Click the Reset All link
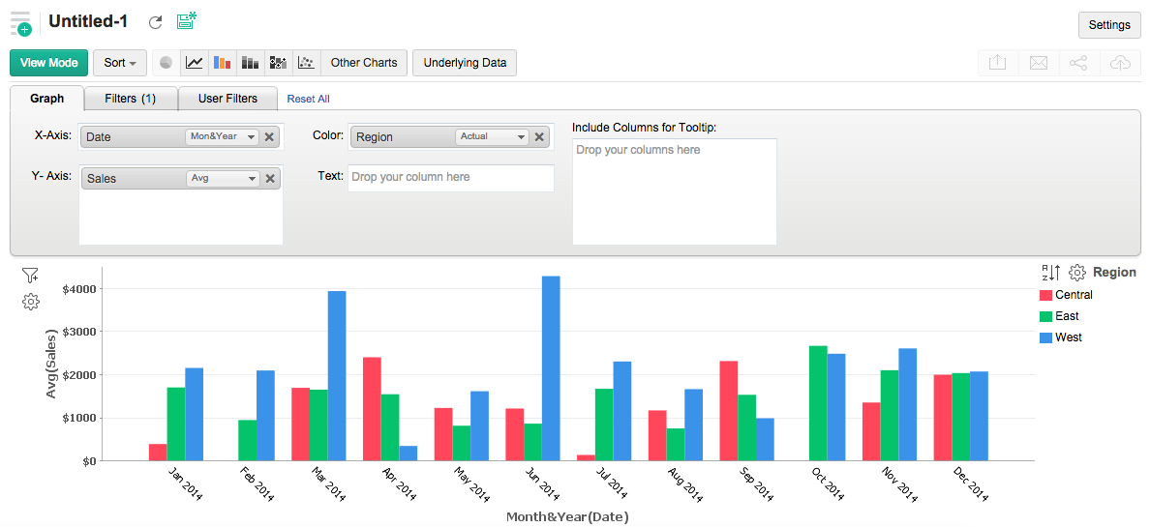This screenshot has height=527, width=1150. click(308, 99)
